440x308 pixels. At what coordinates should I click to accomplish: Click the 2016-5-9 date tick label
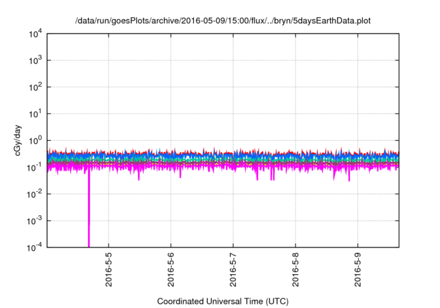point(357,269)
